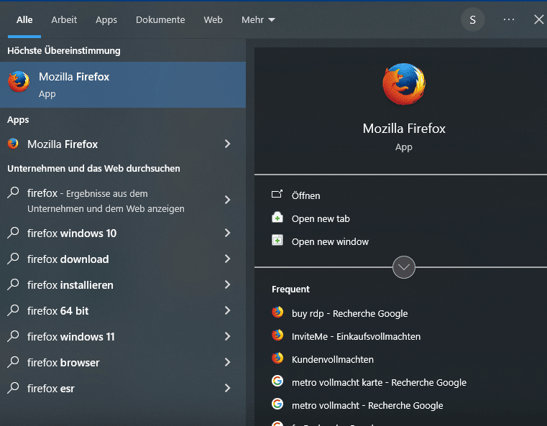This screenshot has width=547, height=426.
Task: Expand the Mozilla Firefox Apps entry chevron
Action: point(227,144)
